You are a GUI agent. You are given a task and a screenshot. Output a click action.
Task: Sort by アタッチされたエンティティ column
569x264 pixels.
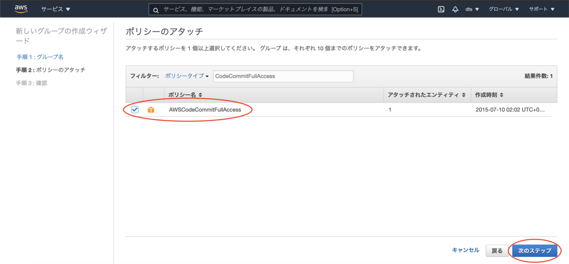tap(426, 95)
